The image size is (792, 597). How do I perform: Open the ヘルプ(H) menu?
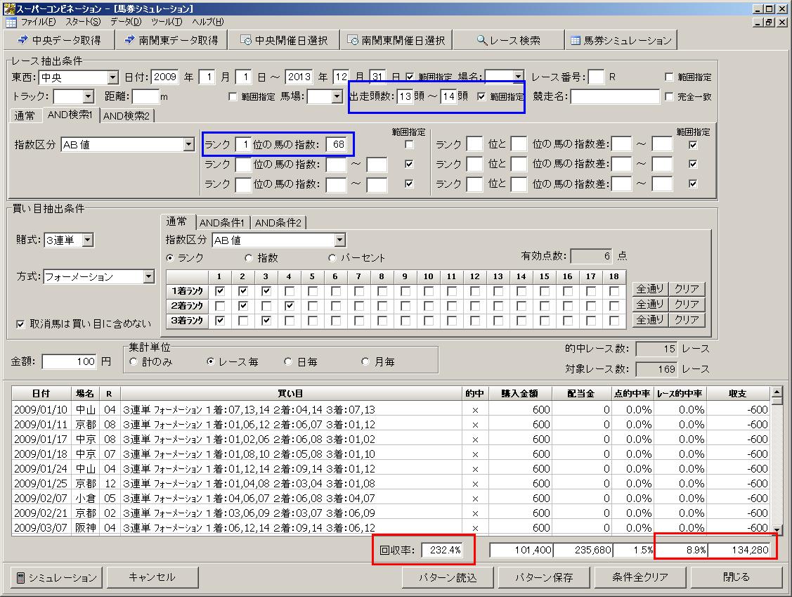tap(207, 22)
